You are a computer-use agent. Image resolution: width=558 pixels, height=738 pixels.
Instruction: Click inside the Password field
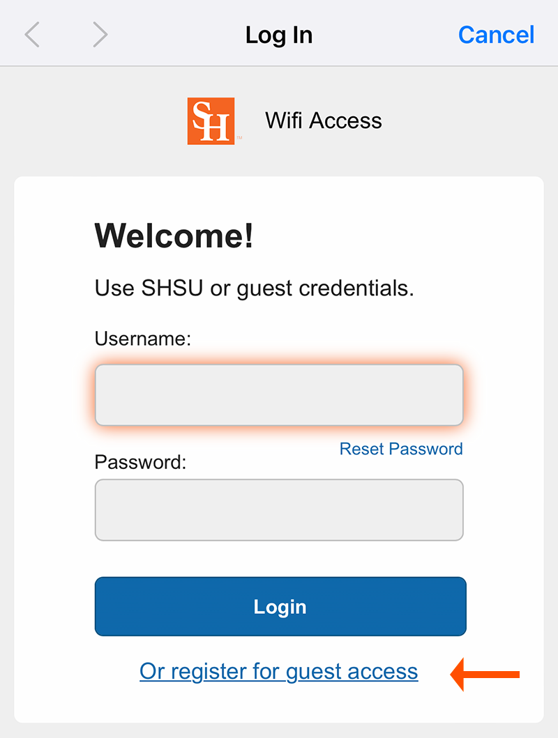coord(279,509)
